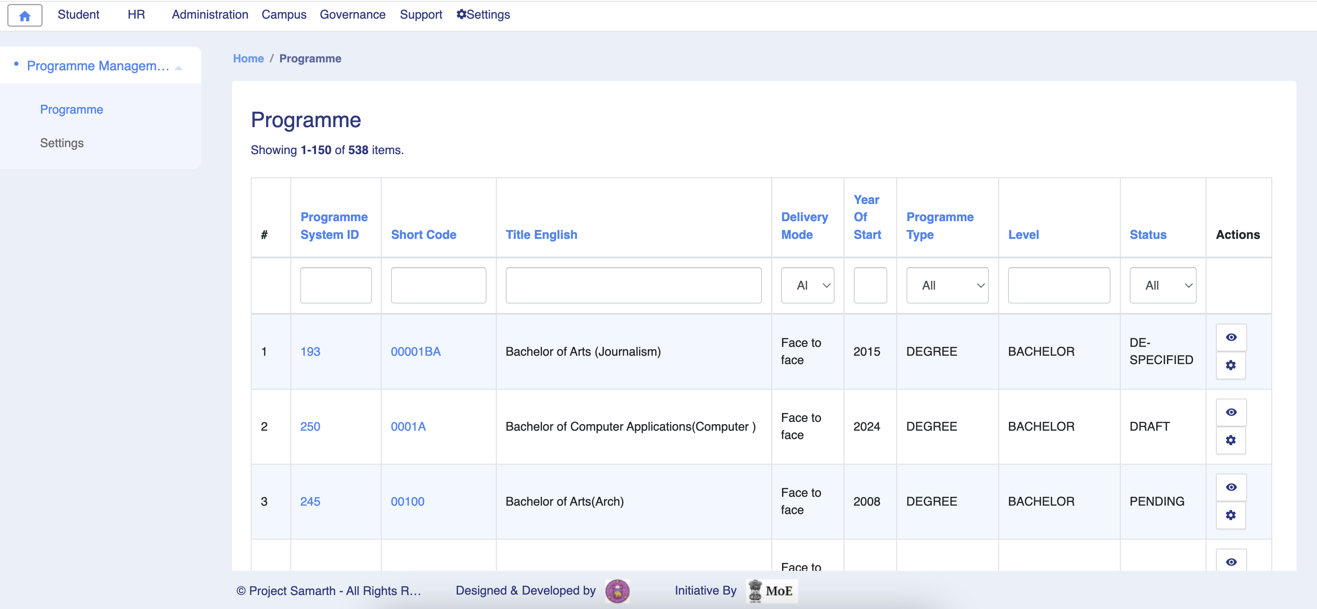
Task: Follow the Home breadcrumb link
Action: tap(248, 58)
